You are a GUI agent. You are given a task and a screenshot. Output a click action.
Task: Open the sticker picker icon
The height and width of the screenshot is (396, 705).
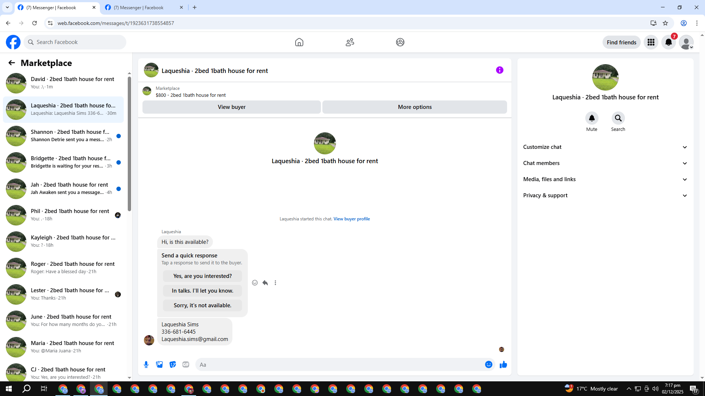173,364
